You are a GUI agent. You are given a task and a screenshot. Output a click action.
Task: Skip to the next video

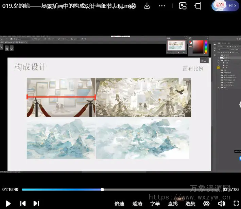coord(36,204)
